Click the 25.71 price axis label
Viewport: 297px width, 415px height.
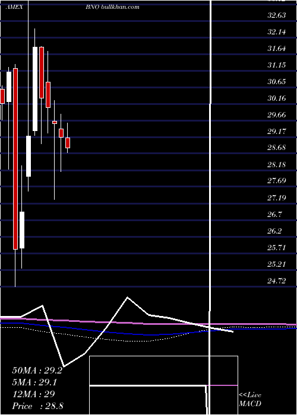coord(277,248)
